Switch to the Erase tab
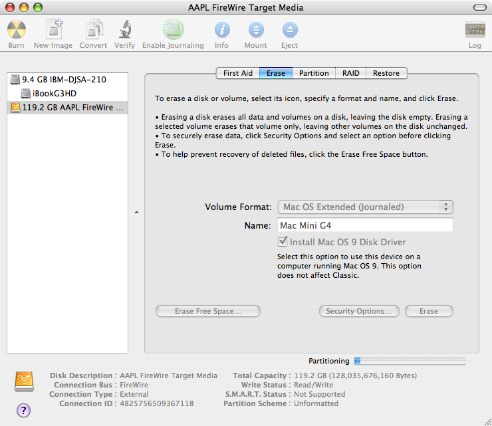 pos(276,73)
